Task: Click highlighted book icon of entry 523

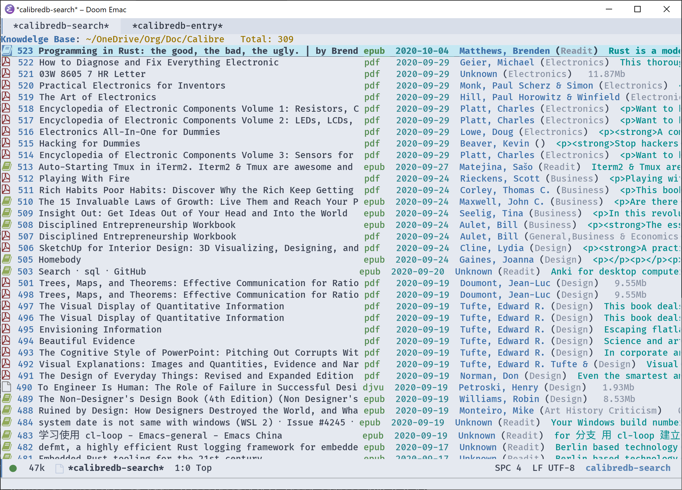Action: 7,50
